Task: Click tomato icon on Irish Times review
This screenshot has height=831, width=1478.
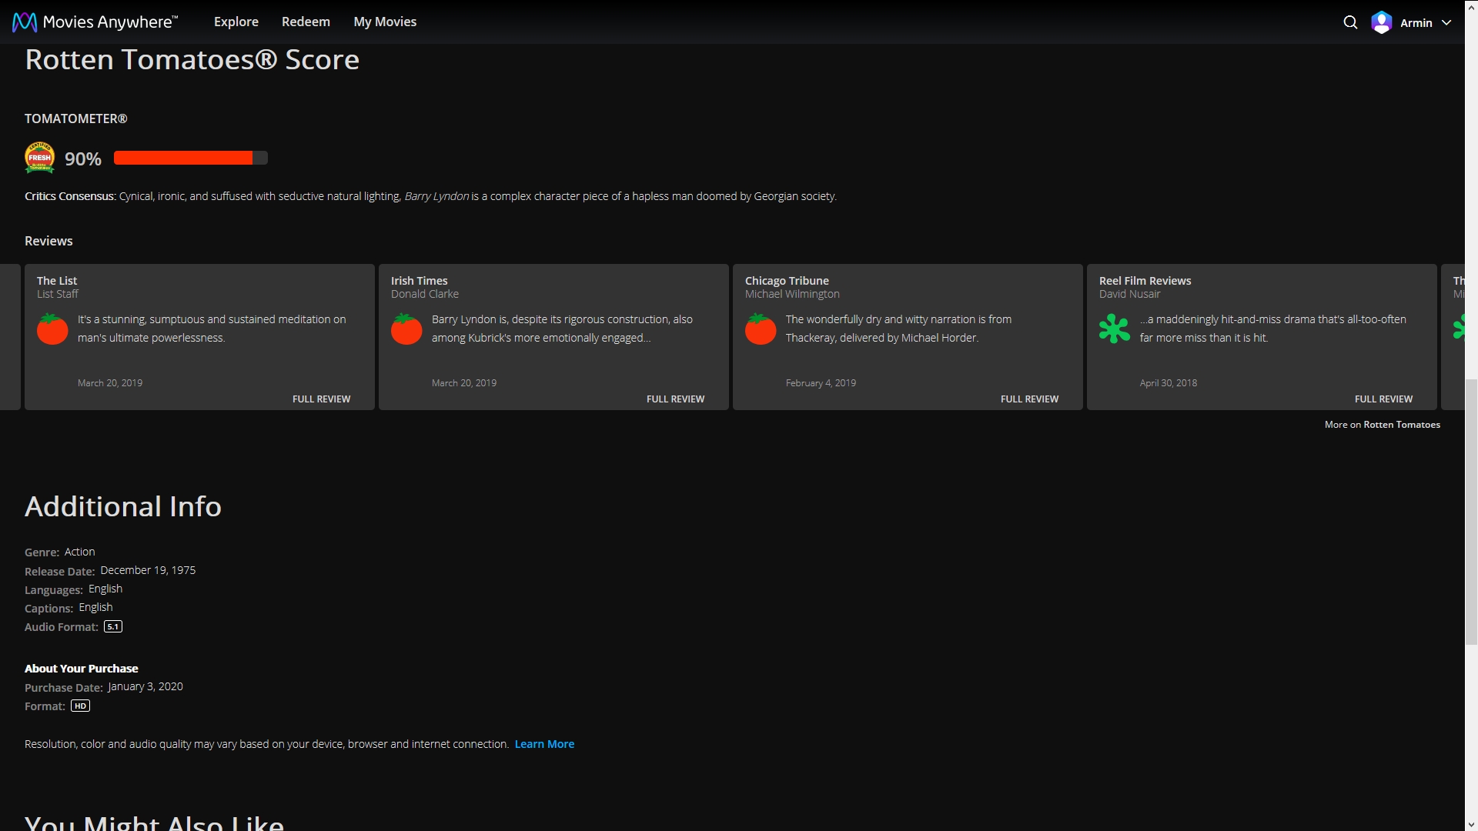Action: pyautogui.click(x=406, y=329)
